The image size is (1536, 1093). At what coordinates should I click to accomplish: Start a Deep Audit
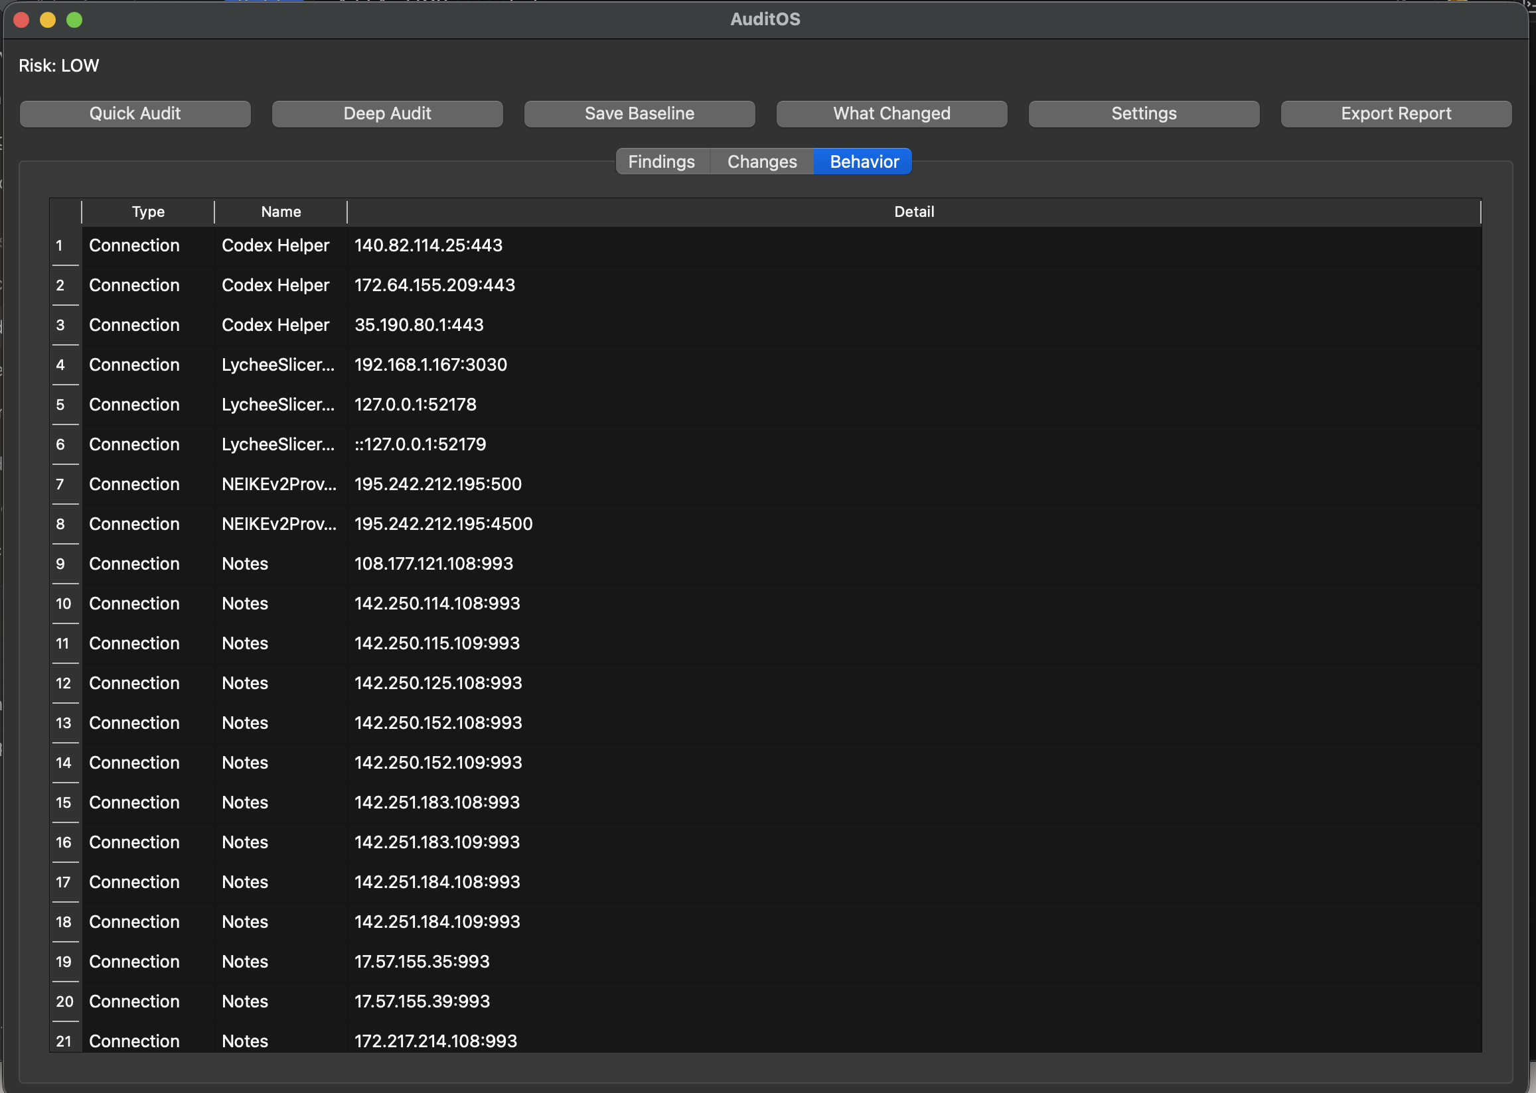(x=387, y=113)
